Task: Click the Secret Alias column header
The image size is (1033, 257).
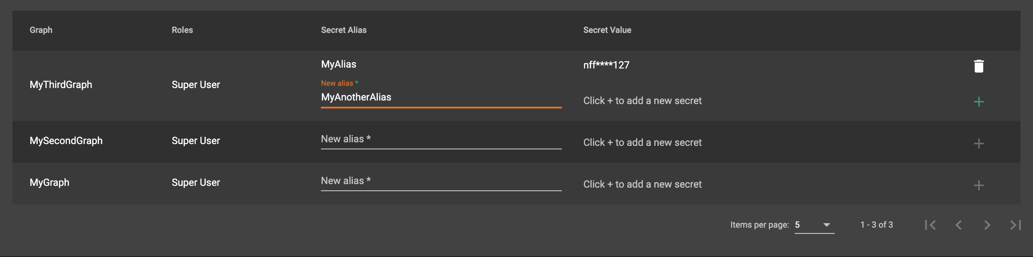Action: [x=344, y=30]
